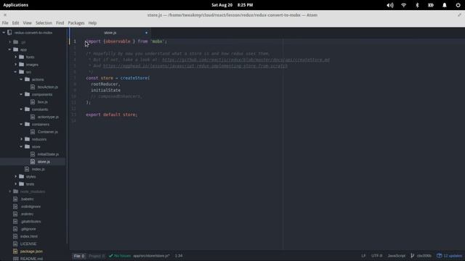Click the index.html file icon
The image size is (465, 261).
tap(15, 236)
